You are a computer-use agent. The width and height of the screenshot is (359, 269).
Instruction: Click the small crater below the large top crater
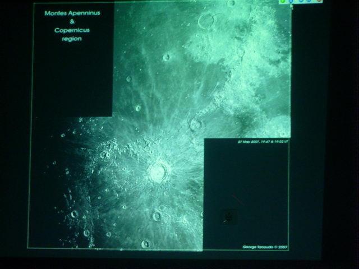[166, 57]
